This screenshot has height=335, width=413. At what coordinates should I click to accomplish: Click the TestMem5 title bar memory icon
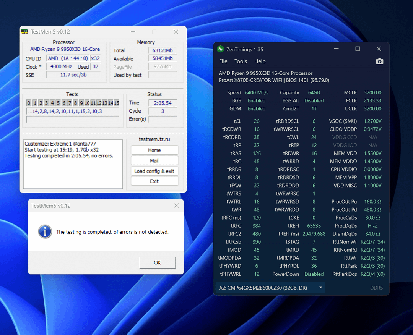pos(24,32)
